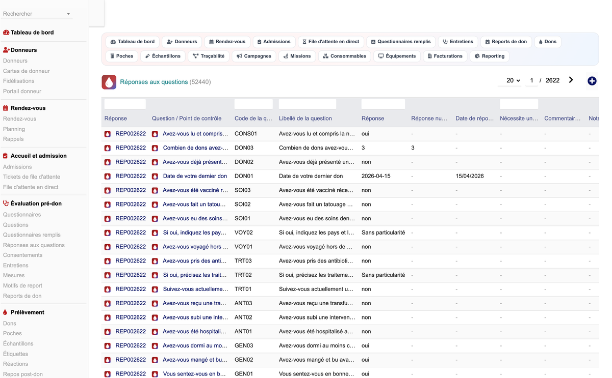Click the Accueil et admission clipboard icon

pos(6,156)
